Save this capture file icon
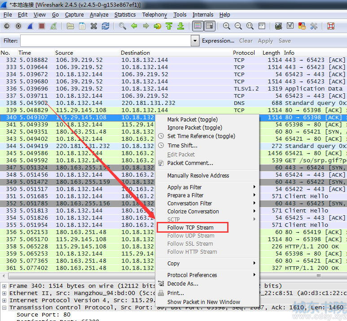The width and height of the screenshot is (347, 321). [x=82, y=26]
